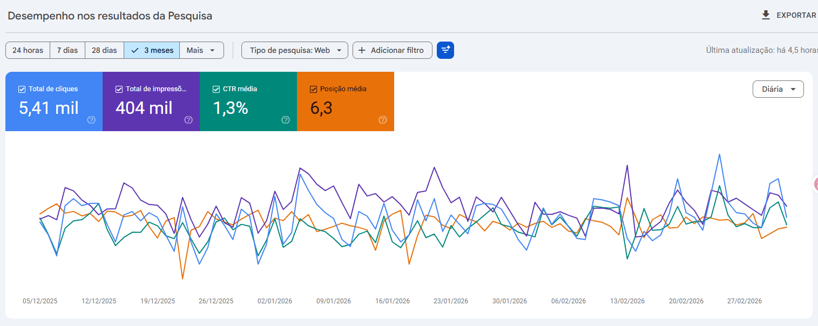Click the 19/12/2025 axis date label
Image resolution: width=818 pixels, height=326 pixels.
tap(158, 301)
